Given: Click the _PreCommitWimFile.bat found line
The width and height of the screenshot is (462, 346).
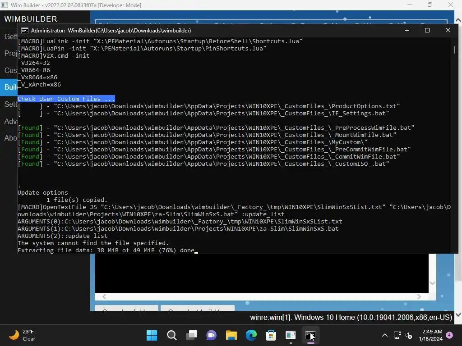Looking at the screenshot, I should tap(214, 150).
